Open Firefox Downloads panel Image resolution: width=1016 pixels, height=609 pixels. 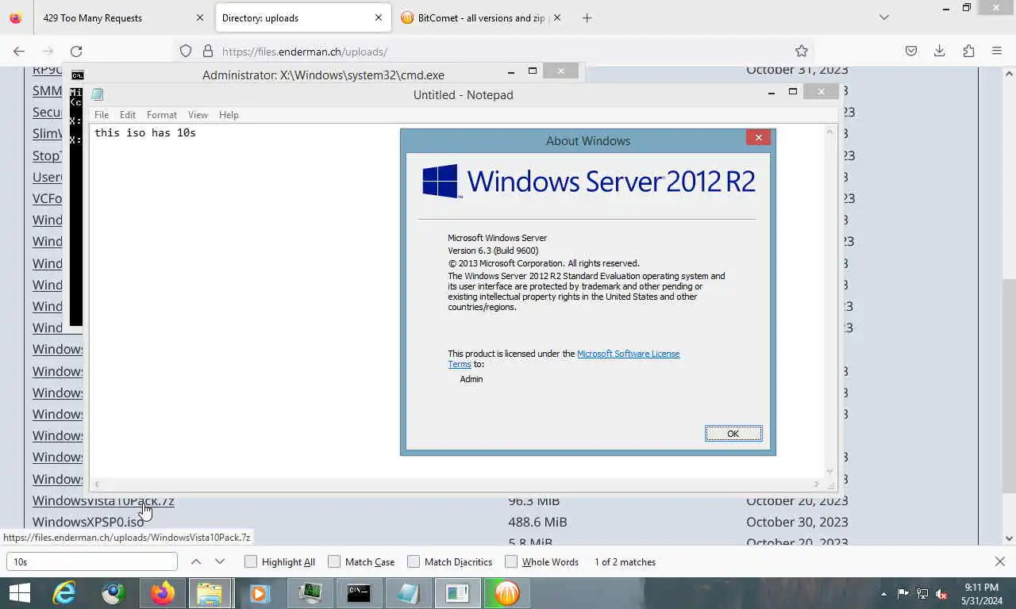[x=940, y=51]
